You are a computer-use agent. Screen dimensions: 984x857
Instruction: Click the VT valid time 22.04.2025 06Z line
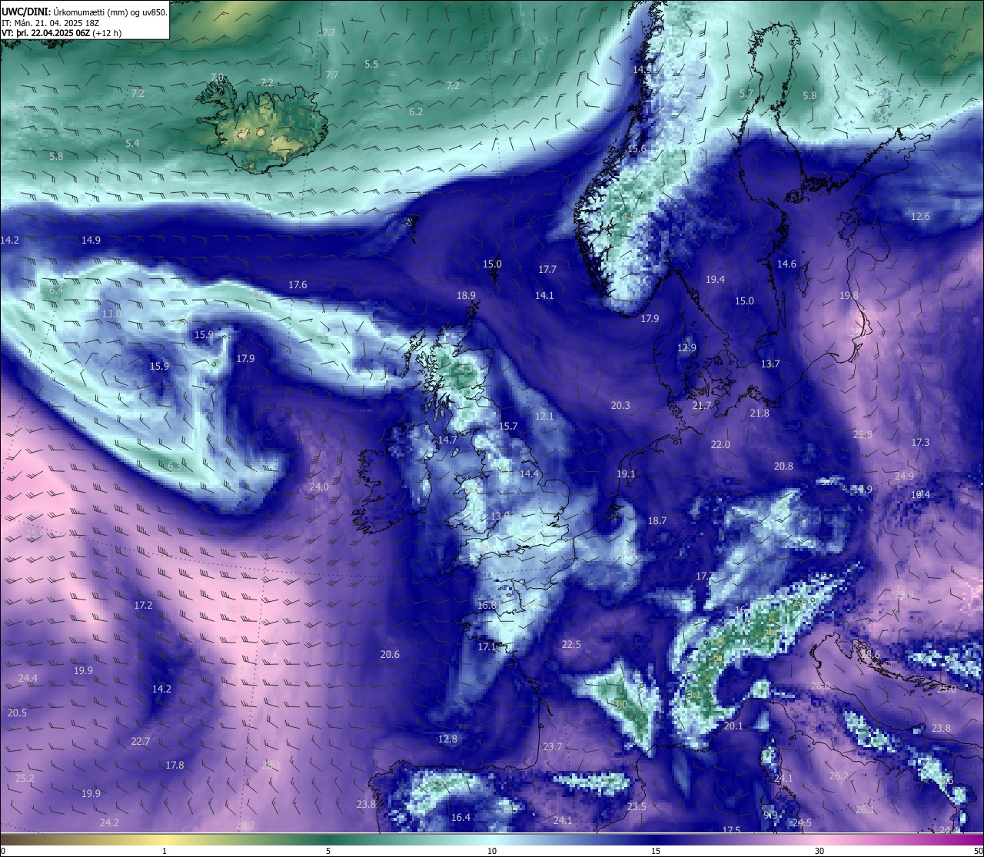(x=61, y=33)
